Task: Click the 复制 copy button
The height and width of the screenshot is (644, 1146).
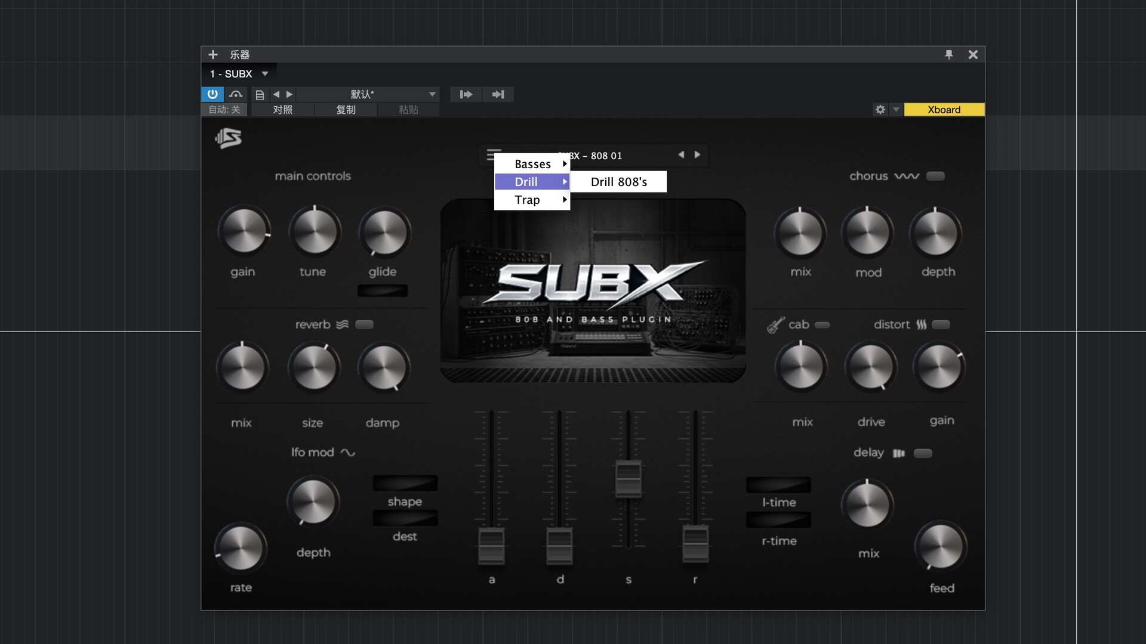Action: click(x=346, y=110)
